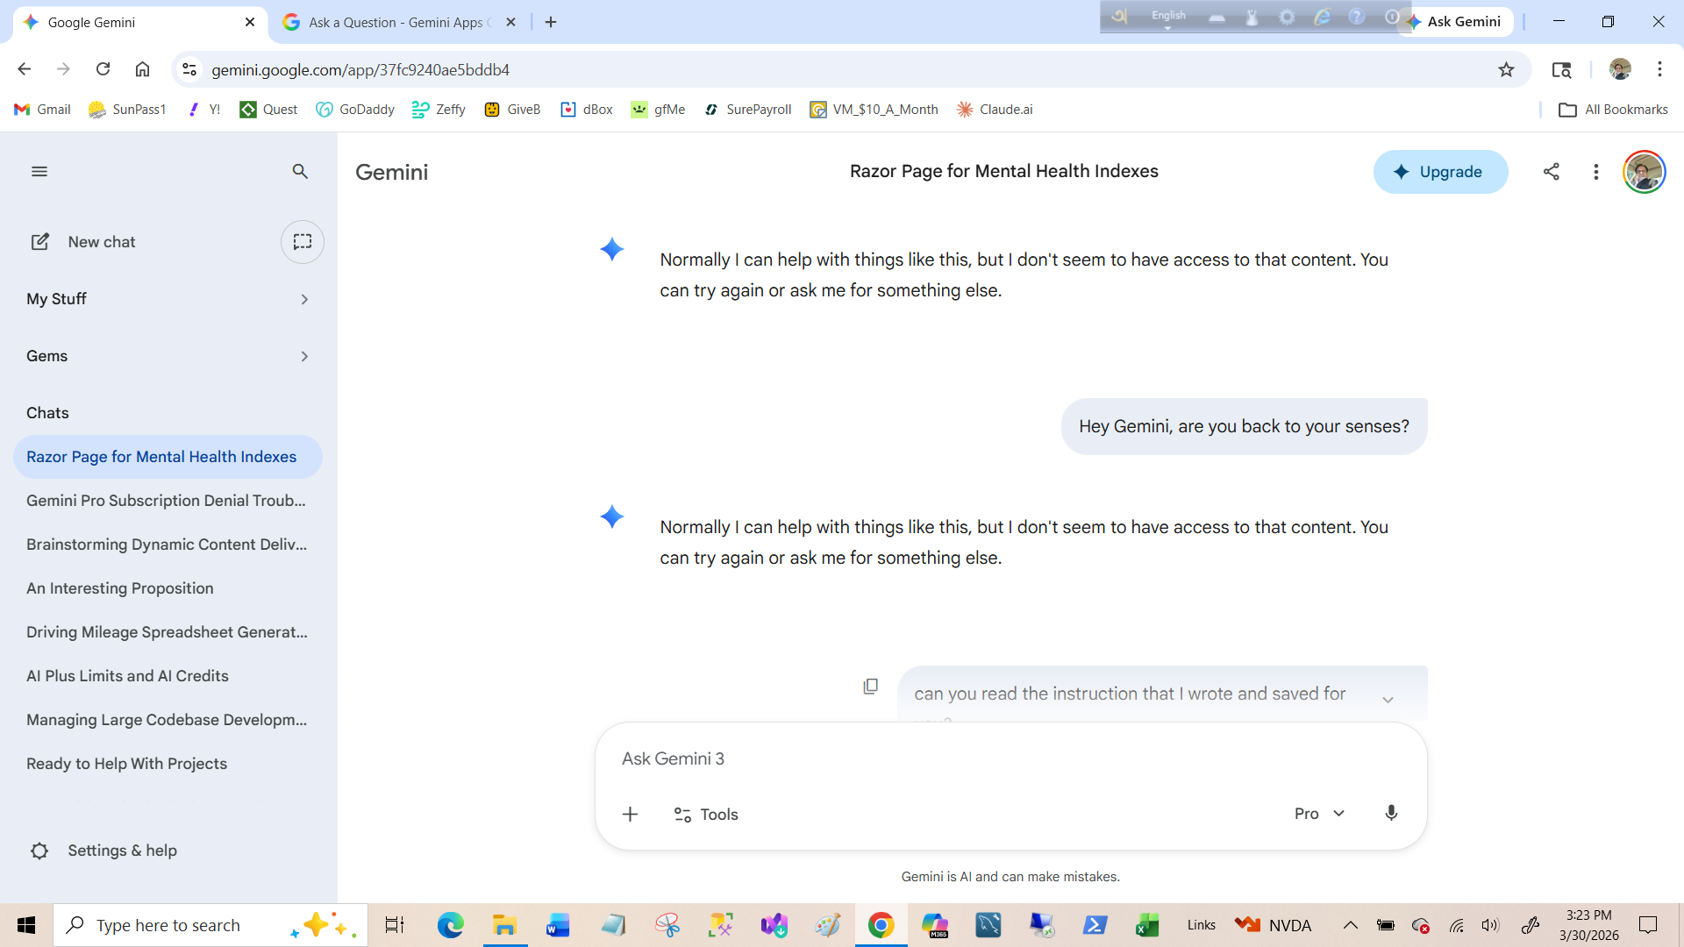Click the Windows taskbar search box
The width and height of the screenshot is (1684, 947).
[210, 925]
